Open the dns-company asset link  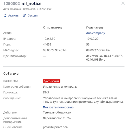(x=95, y=33)
